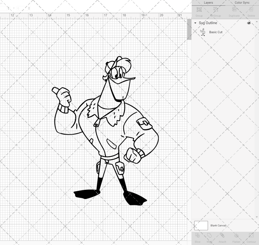Click the layers panel scroll up arrow
This screenshot has width=259, height=245.
point(256,22)
